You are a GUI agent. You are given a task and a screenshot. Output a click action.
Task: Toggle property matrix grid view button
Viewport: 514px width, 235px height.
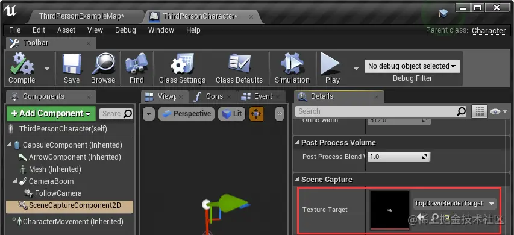coord(479,111)
